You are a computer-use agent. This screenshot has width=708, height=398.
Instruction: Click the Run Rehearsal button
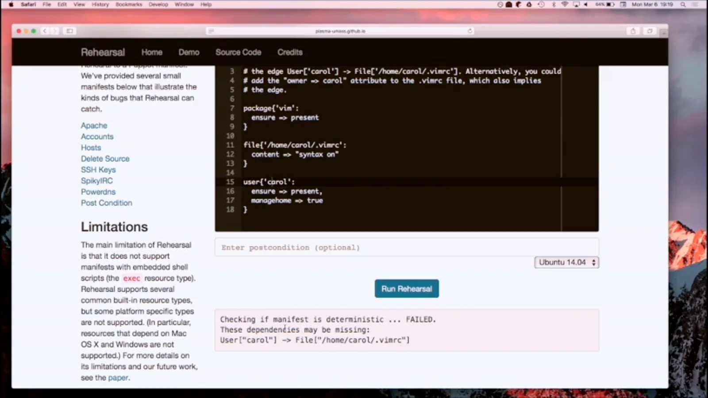click(x=407, y=289)
